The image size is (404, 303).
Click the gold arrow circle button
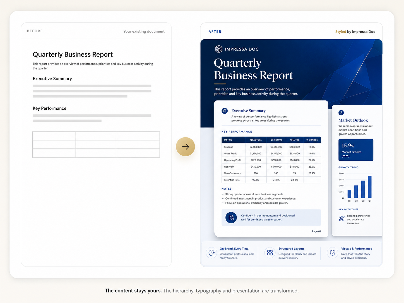(186, 146)
